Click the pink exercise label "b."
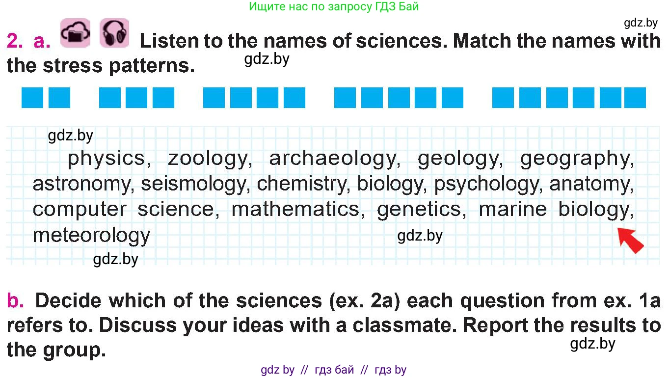Screen dimensions: 669x378 coord(16,300)
